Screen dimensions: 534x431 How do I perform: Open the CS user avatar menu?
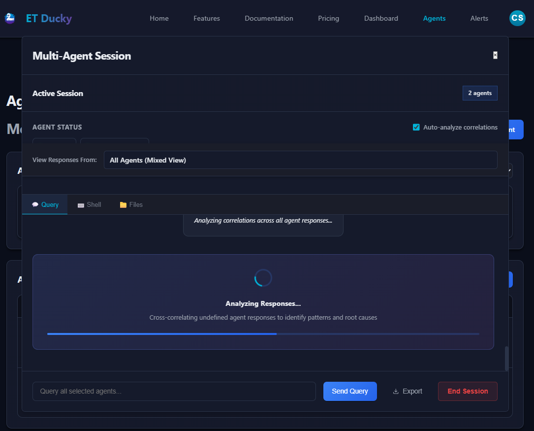[x=517, y=18]
